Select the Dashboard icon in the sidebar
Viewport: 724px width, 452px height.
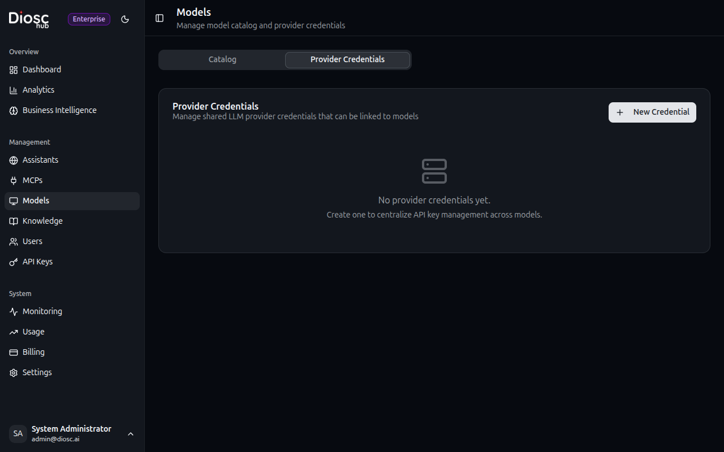[13, 69]
